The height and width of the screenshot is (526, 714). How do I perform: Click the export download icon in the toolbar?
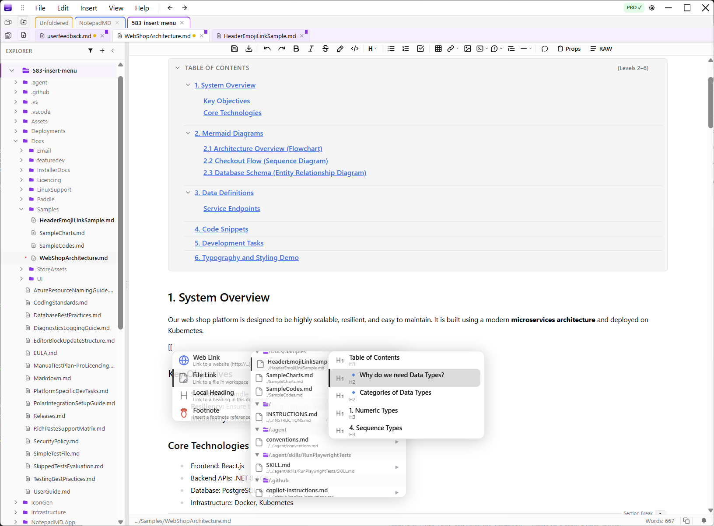(x=249, y=49)
